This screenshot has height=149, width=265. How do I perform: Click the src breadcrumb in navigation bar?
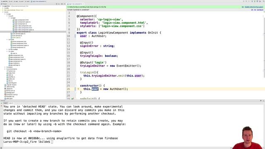click(11, 1)
